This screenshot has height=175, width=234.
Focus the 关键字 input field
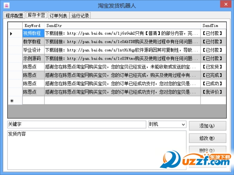(77, 124)
